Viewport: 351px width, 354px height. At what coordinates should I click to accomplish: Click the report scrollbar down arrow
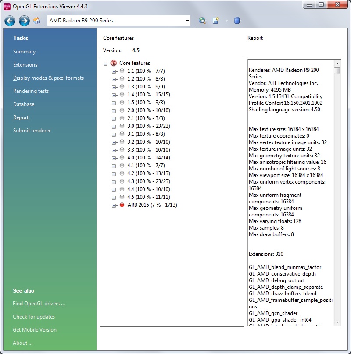(x=337, y=322)
